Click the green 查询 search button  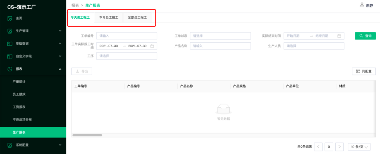tap(365, 36)
